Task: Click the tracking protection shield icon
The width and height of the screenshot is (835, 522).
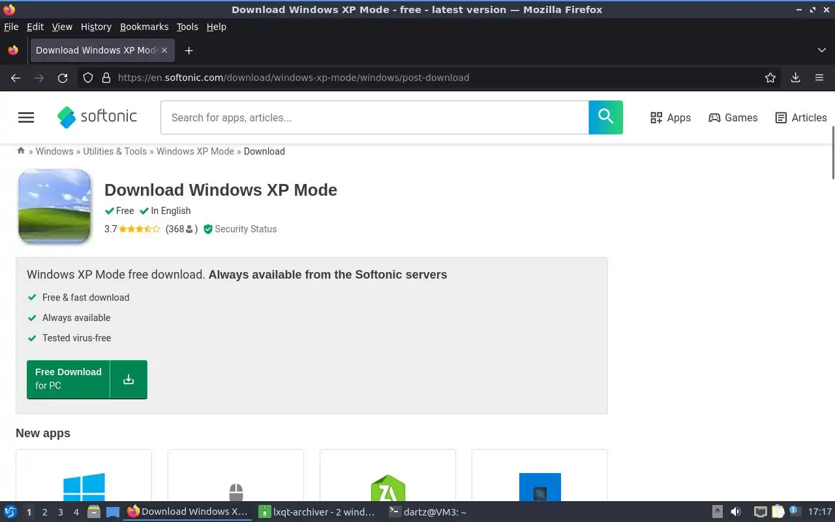Action: 88,78
